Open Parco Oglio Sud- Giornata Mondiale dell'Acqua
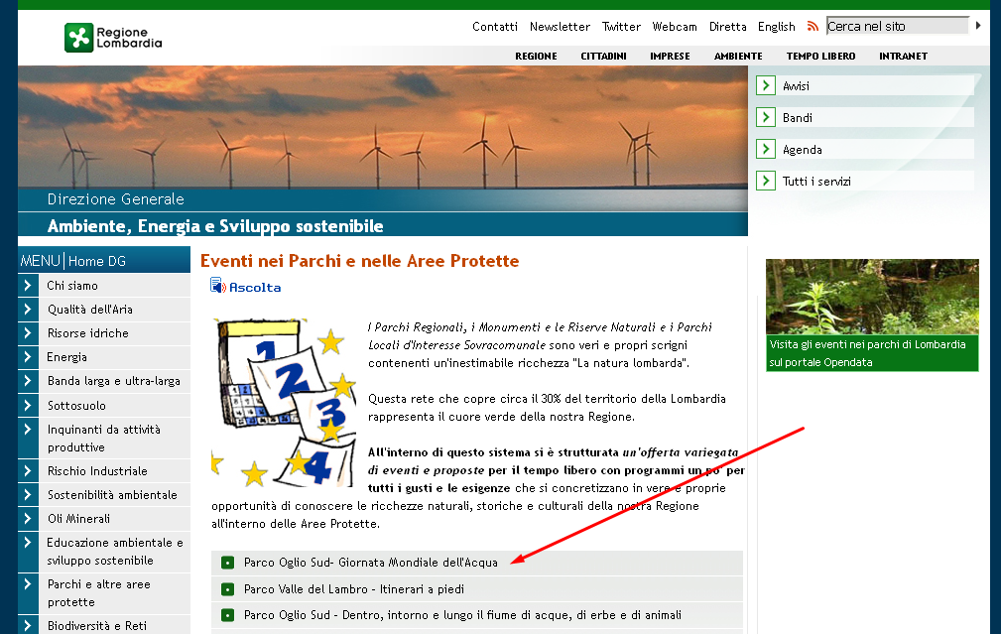The image size is (1001, 634). [x=370, y=563]
